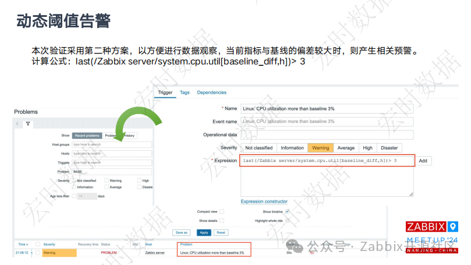Open the 21:08:12 time link
The width and height of the screenshot is (471, 265).
[22, 253]
